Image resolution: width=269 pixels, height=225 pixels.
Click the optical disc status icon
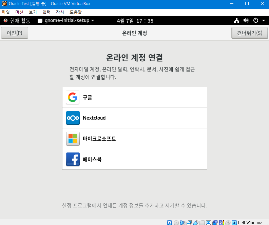(x=176, y=223)
